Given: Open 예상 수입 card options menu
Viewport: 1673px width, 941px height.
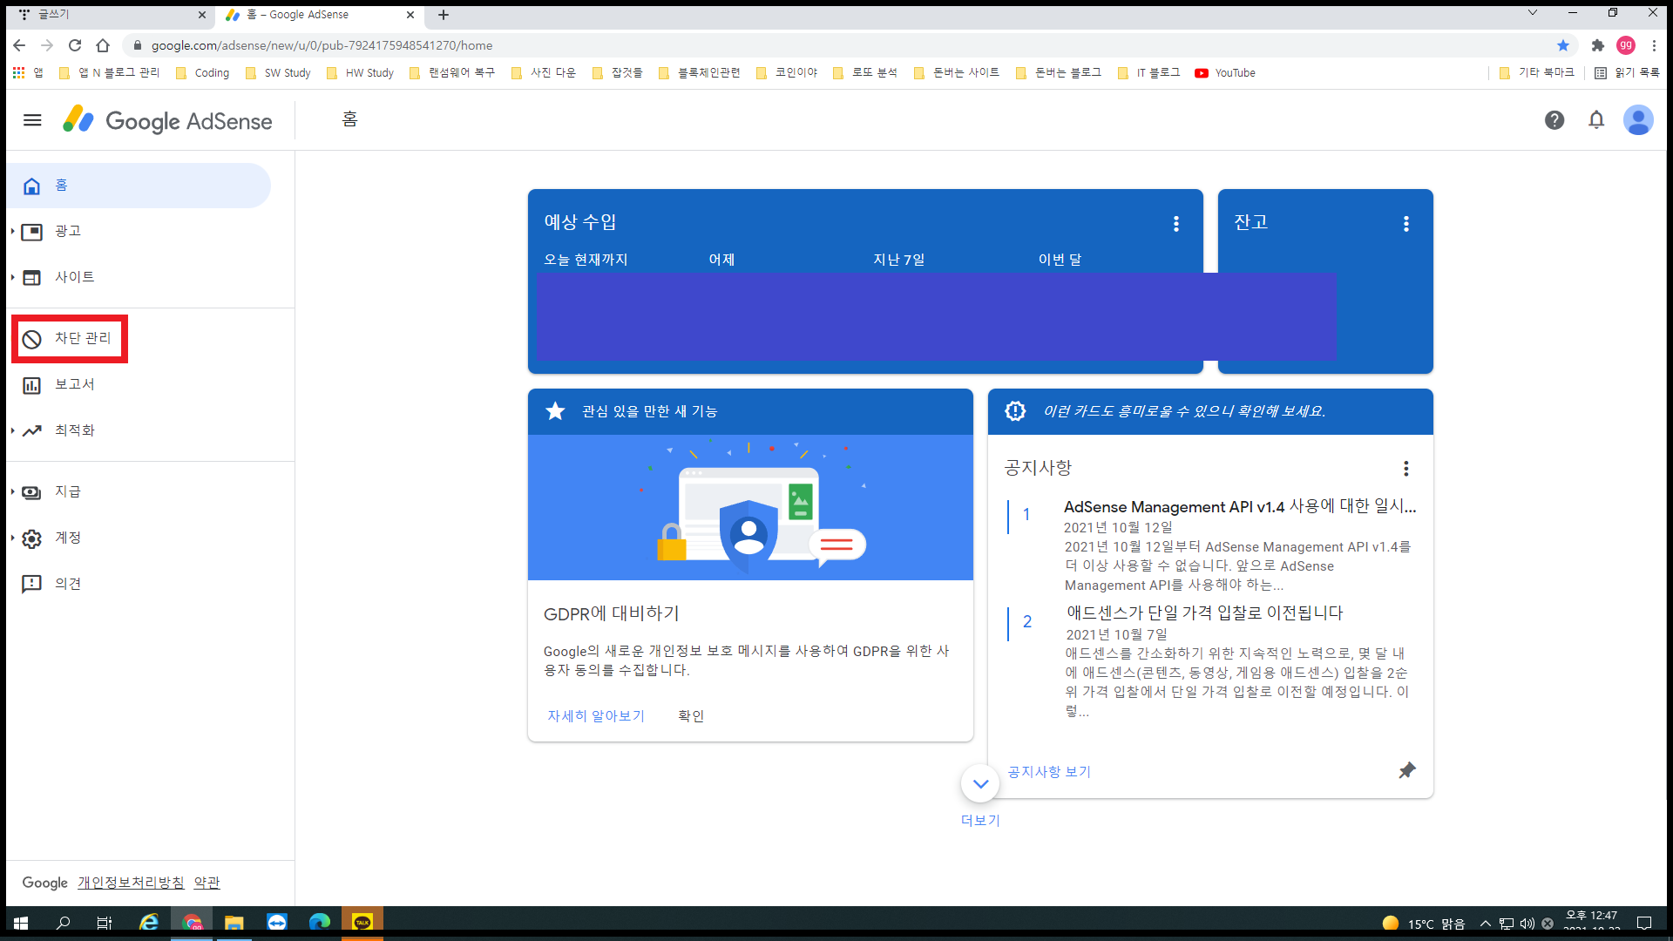Looking at the screenshot, I should pos(1175,224).
